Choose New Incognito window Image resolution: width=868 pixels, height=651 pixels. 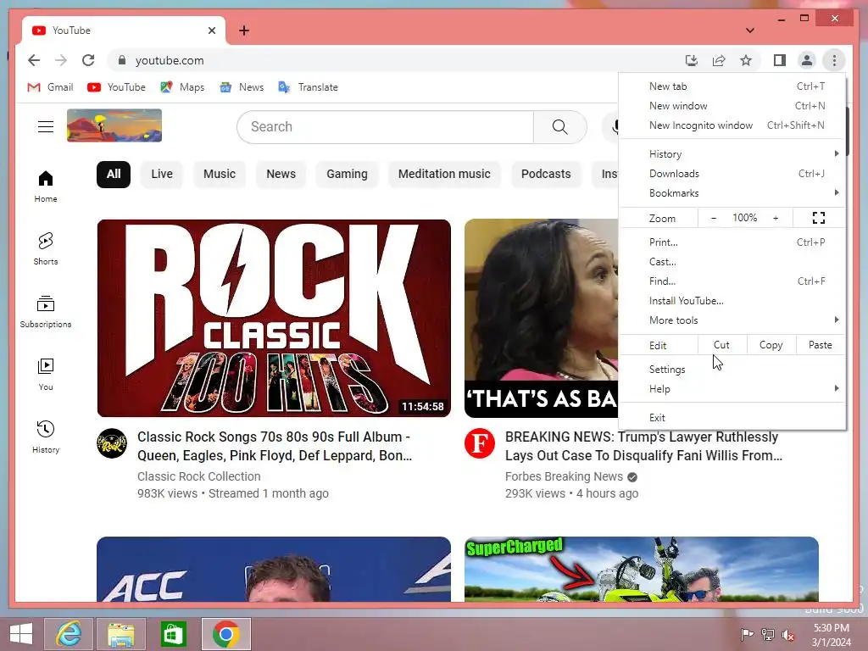(732, 125)
